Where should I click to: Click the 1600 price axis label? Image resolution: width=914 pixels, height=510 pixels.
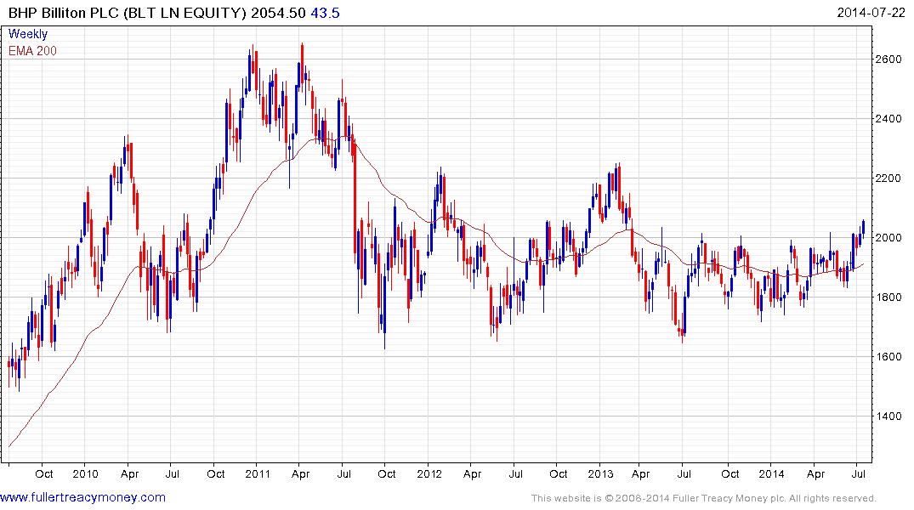[x=889, y=357]
